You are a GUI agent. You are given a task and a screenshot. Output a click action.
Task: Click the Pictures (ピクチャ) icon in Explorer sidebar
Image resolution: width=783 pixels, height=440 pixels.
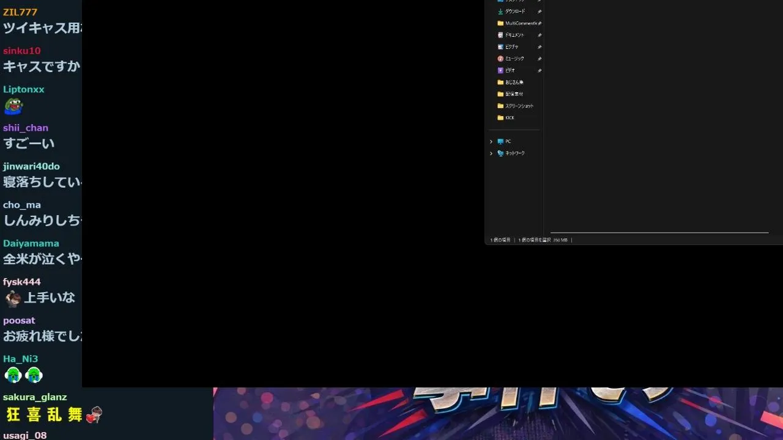(500, 47)
